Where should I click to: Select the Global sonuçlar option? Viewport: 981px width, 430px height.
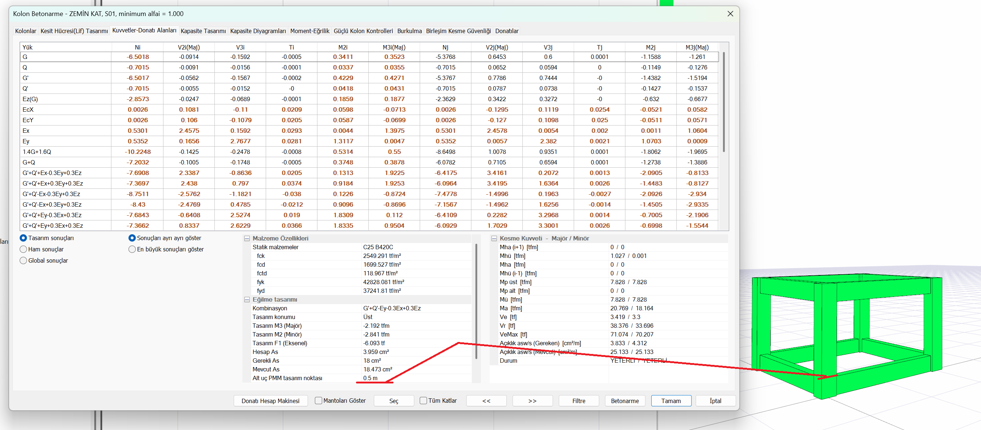[x=24, y=261]
